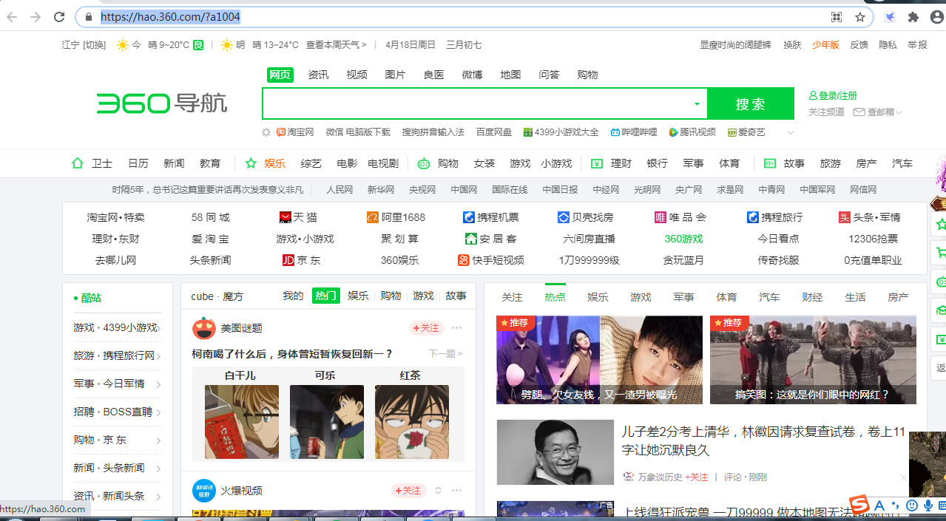The height and width of the screenshot is (521, 946).
Task: Click the Sogou input method S icon
Action: [x=859, y=505]
